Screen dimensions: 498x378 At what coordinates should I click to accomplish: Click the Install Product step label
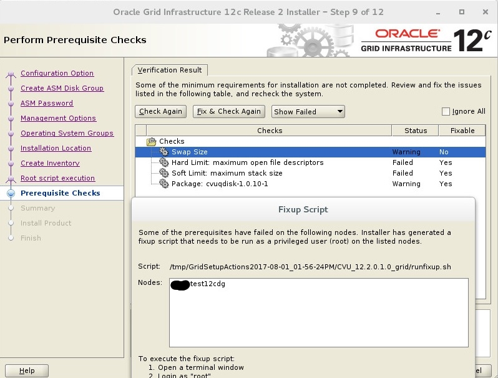point(46,223)
